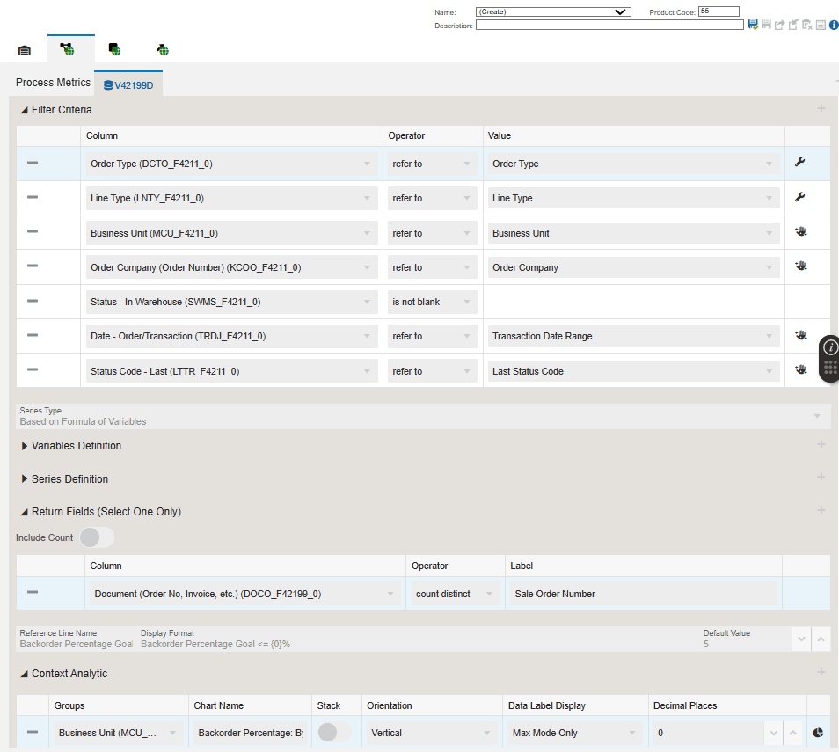Select the home icon tab at top left
Screen dimensions: 839x752
pyautogui.click(x=24, y=50)
